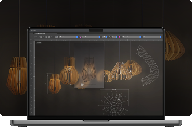
Task: Open the dropdown right of magenta icon
Action: pos(132,37)
